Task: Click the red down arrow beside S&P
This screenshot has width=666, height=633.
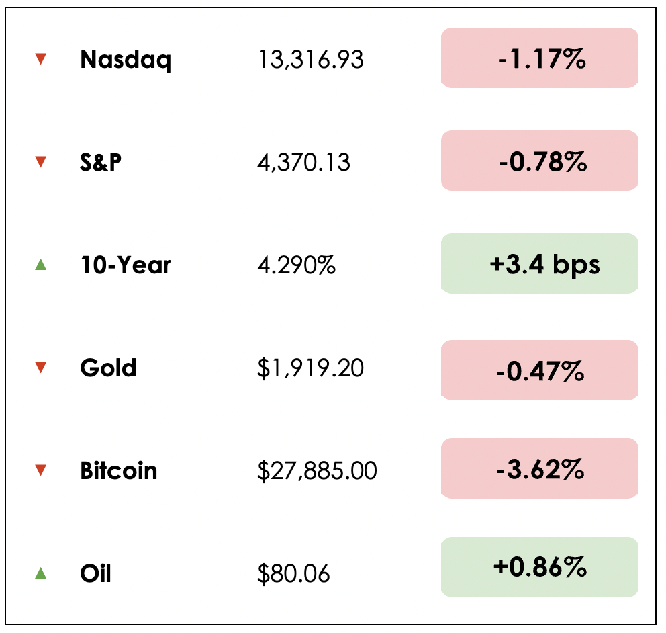Action: pos(40,162)
